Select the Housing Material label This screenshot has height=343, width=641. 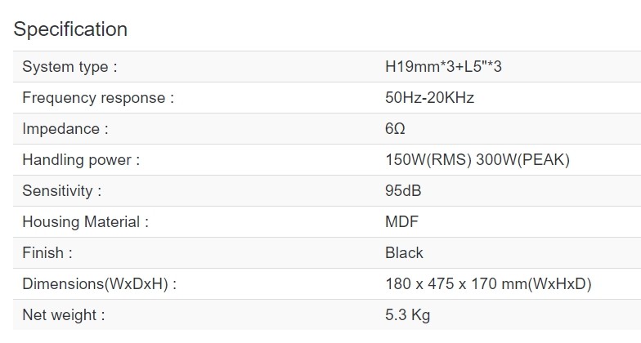click(85, 222)
